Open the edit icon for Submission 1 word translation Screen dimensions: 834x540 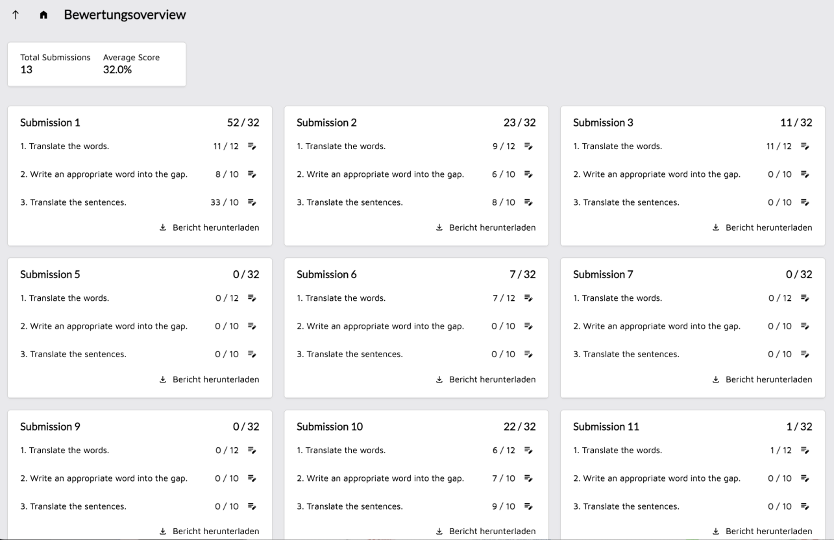click(253, 147)
